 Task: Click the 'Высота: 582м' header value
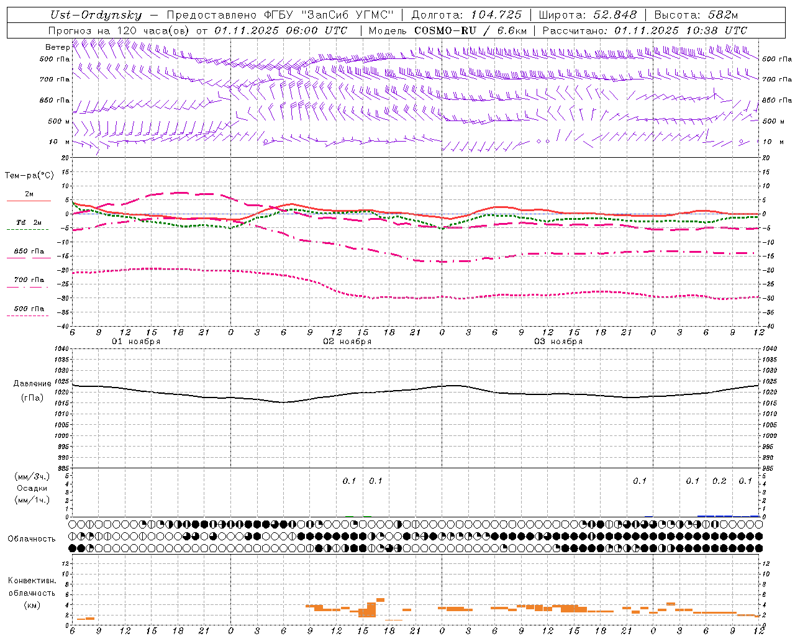696,16
